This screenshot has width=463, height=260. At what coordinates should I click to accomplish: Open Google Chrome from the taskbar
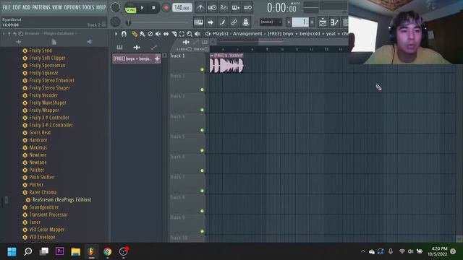[108, 251]
